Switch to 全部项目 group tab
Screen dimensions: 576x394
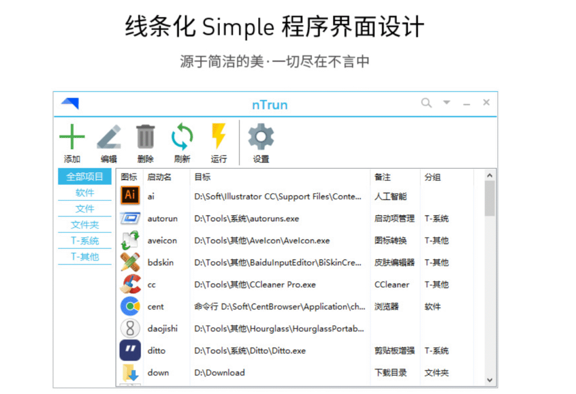(84, 177)
